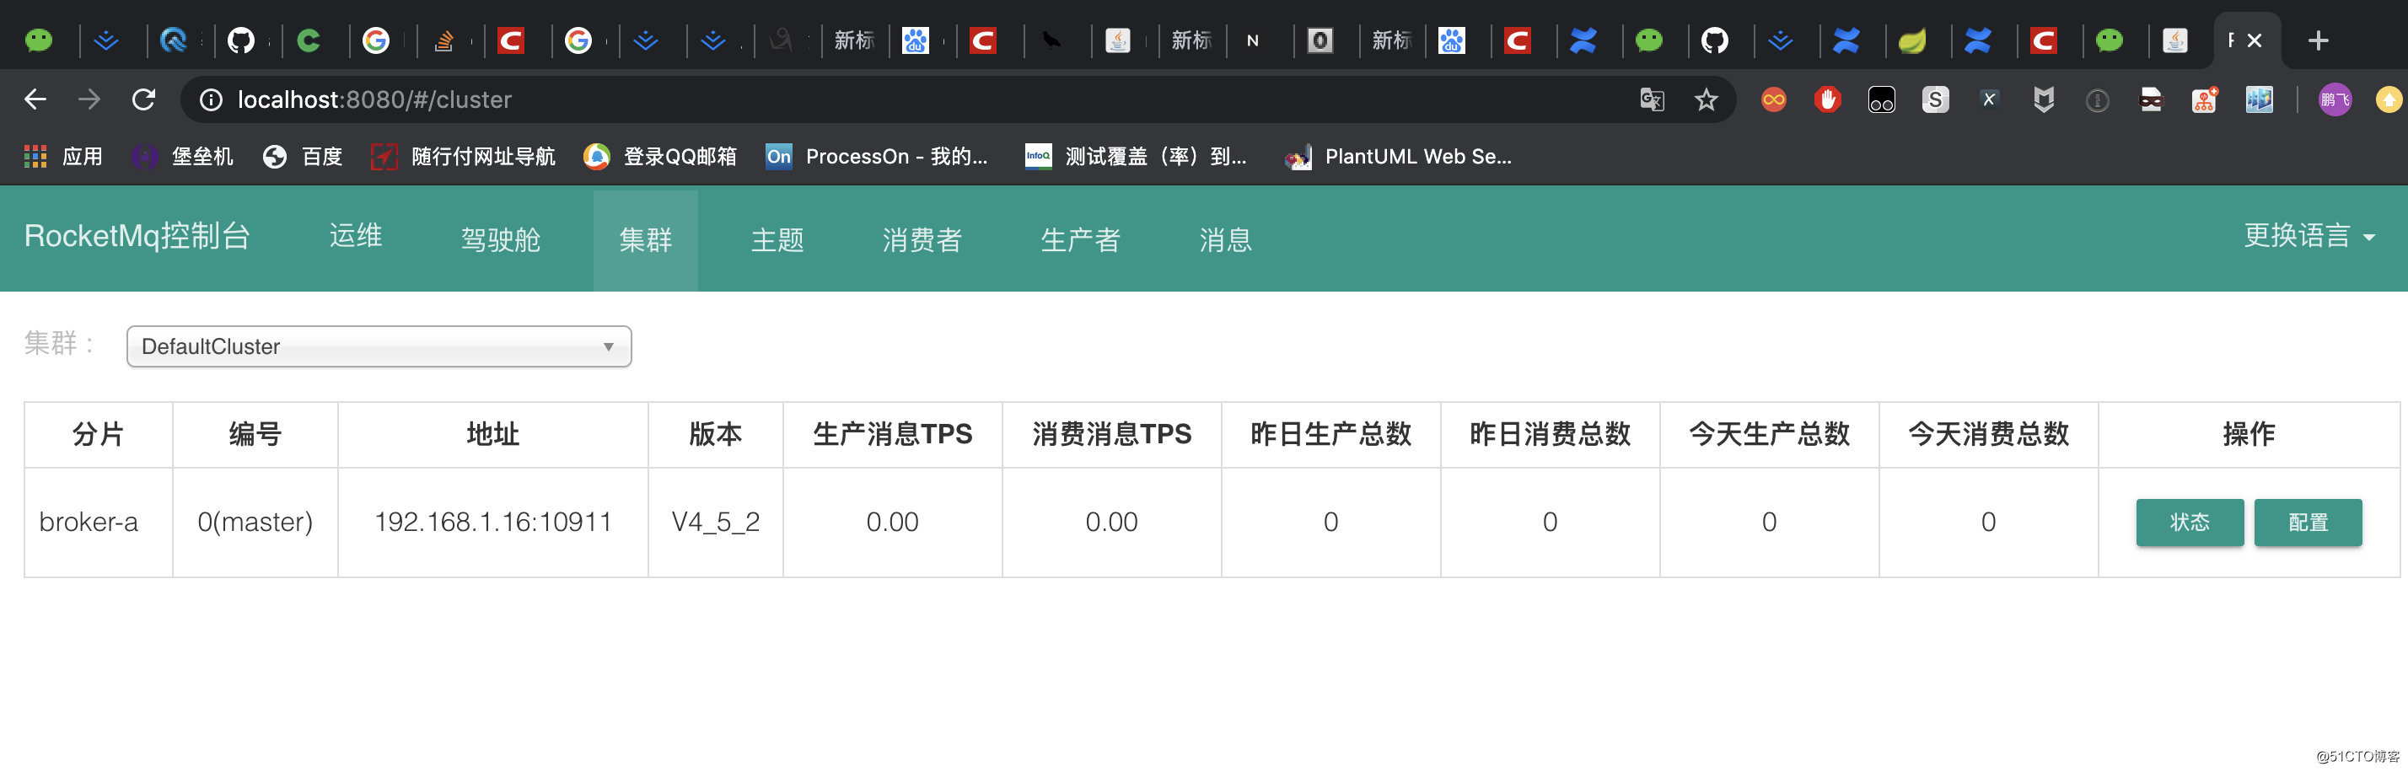Open the DefaultCluster cluster selector
The height and width of the screenshot is (772, 2408).
pos(379,346)
